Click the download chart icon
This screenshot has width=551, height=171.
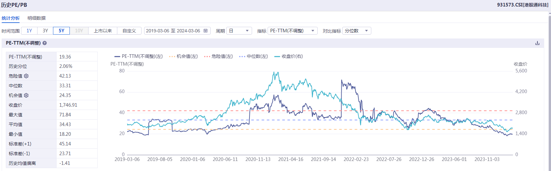(537, 43)
